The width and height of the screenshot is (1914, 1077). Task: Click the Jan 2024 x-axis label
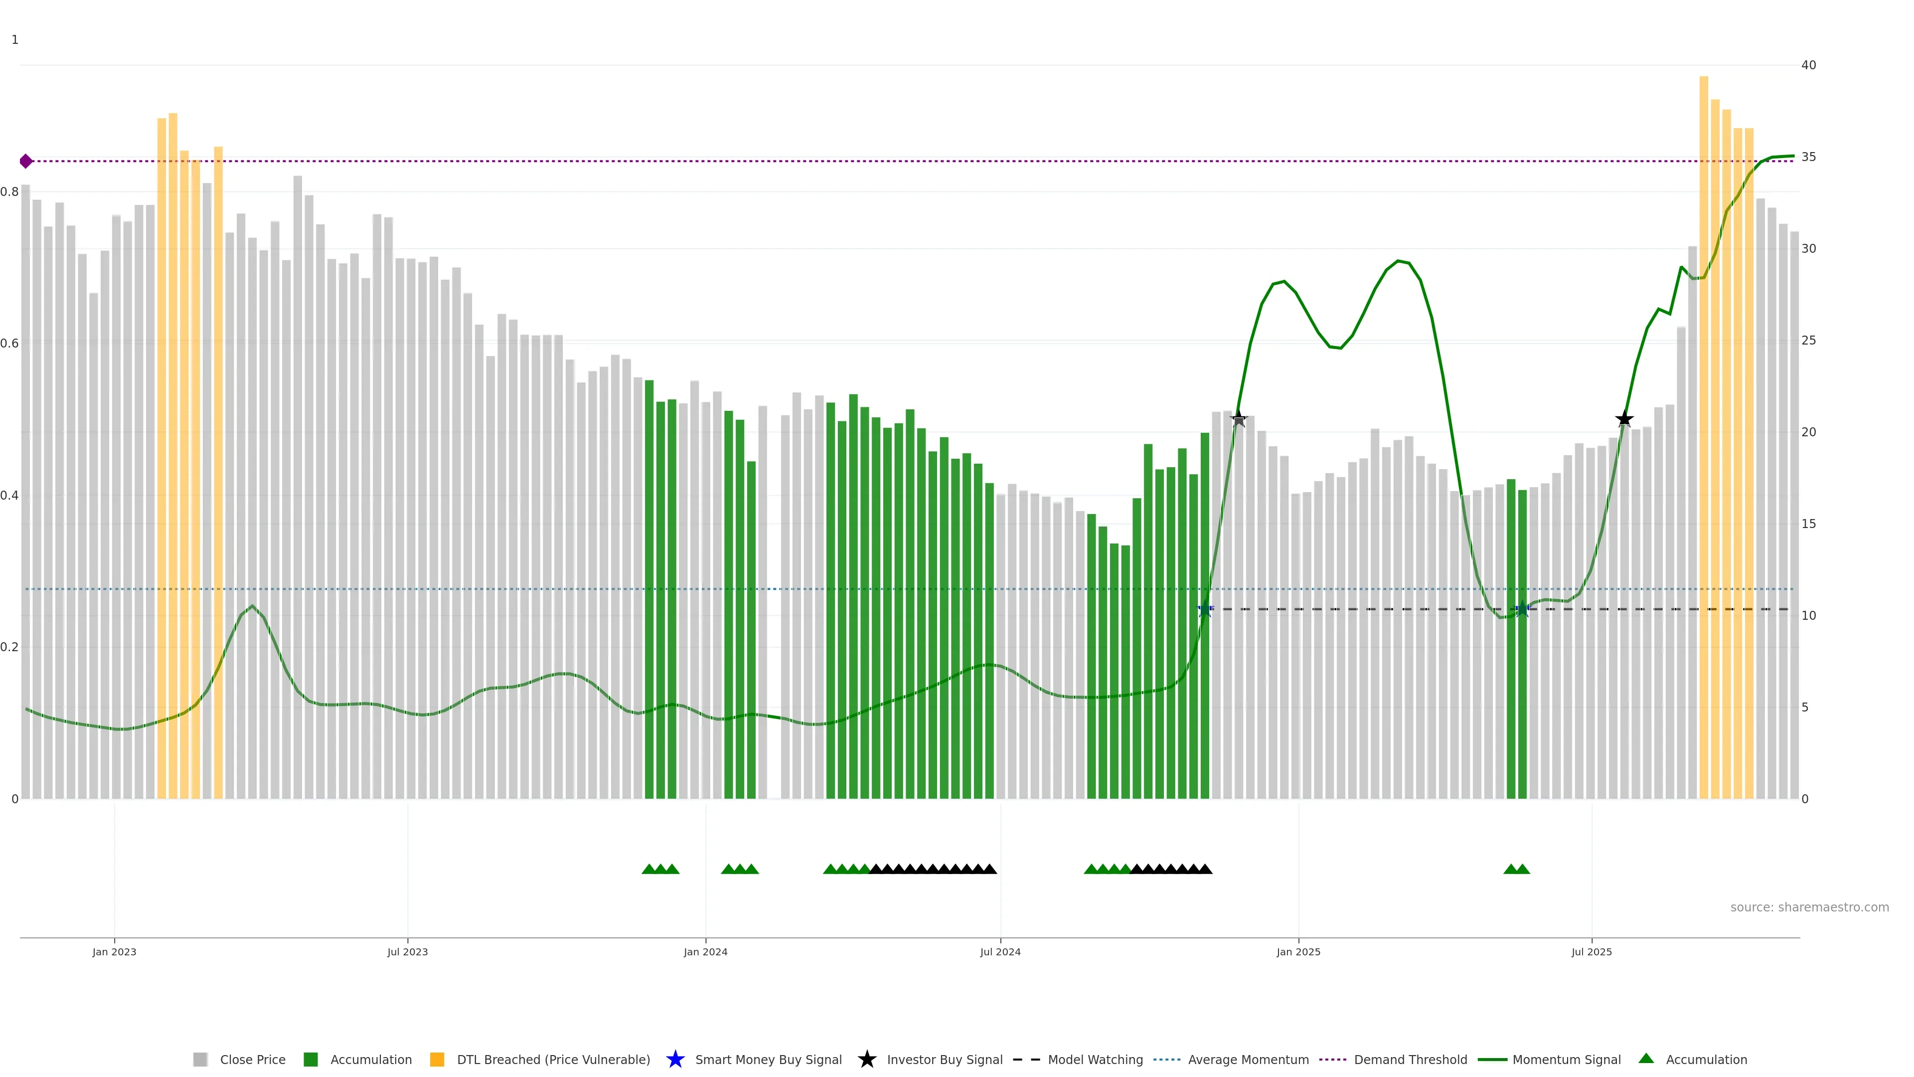tap(705, 951)
